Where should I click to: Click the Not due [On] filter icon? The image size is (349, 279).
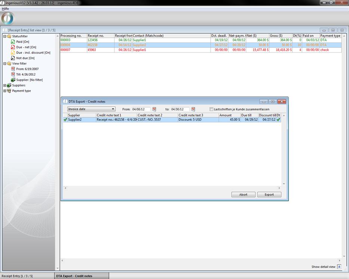pos(13,58)
